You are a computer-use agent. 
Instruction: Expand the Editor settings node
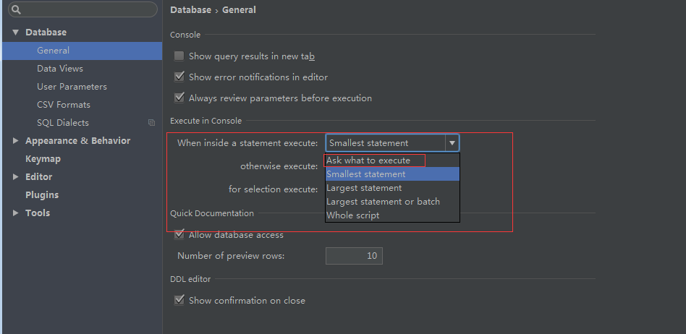pyautogui.click(x=16, y=177)
